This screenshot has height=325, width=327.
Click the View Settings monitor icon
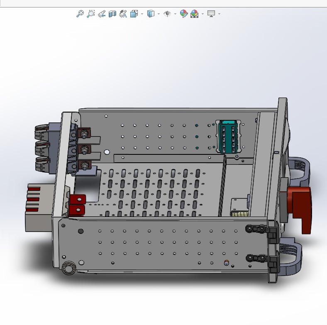(211, 14)
